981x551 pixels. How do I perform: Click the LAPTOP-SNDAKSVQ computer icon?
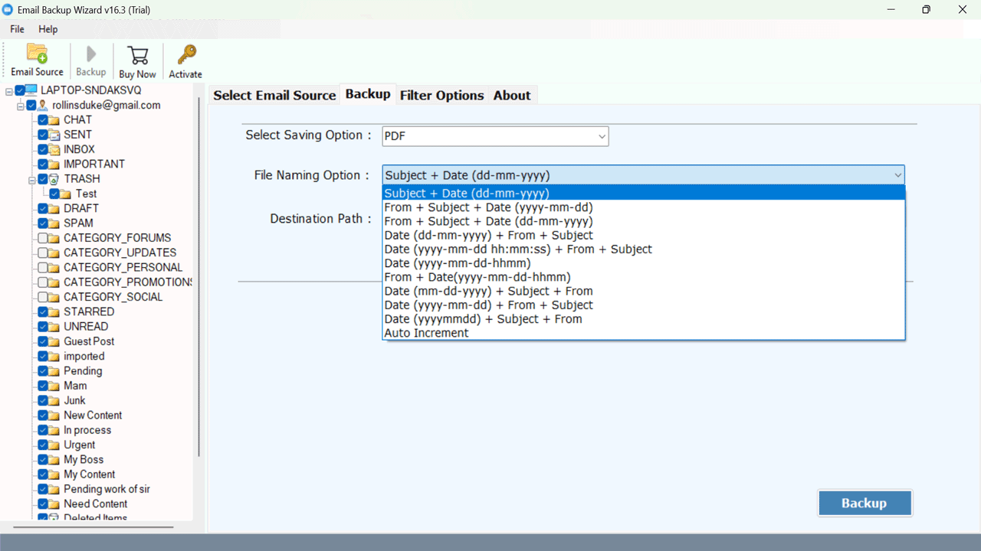tap(31, 90)
